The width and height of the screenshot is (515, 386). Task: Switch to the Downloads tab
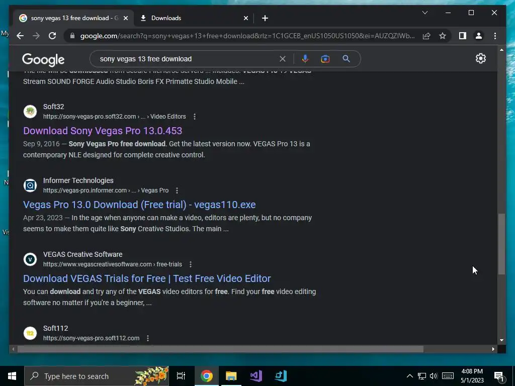coord(194,18)
